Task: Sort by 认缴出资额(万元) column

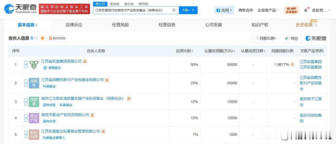Action: pos(220,51)
